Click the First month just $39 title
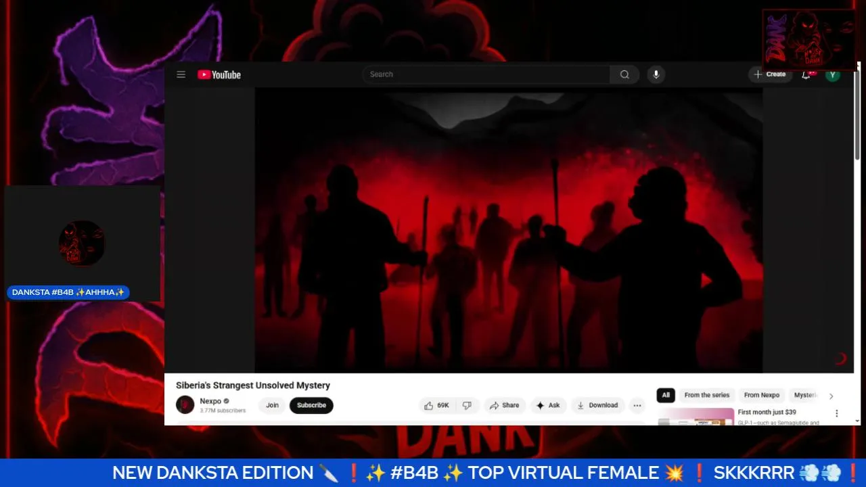Screen dimensions: 866x487 (767, 412)
